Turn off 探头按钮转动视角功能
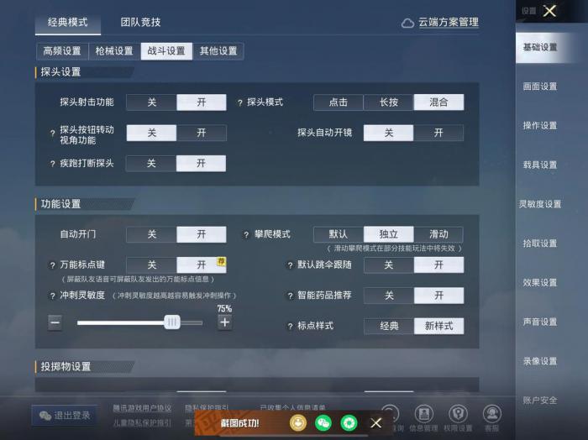This screenshot has width=588, height=440. 151,133
